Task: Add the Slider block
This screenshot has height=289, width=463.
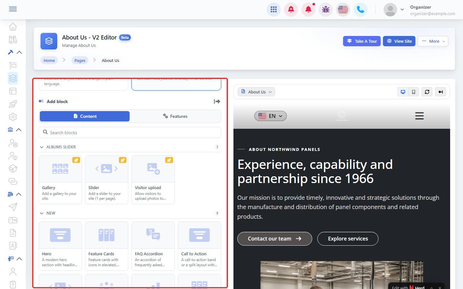Action: [x=106, y=180]
